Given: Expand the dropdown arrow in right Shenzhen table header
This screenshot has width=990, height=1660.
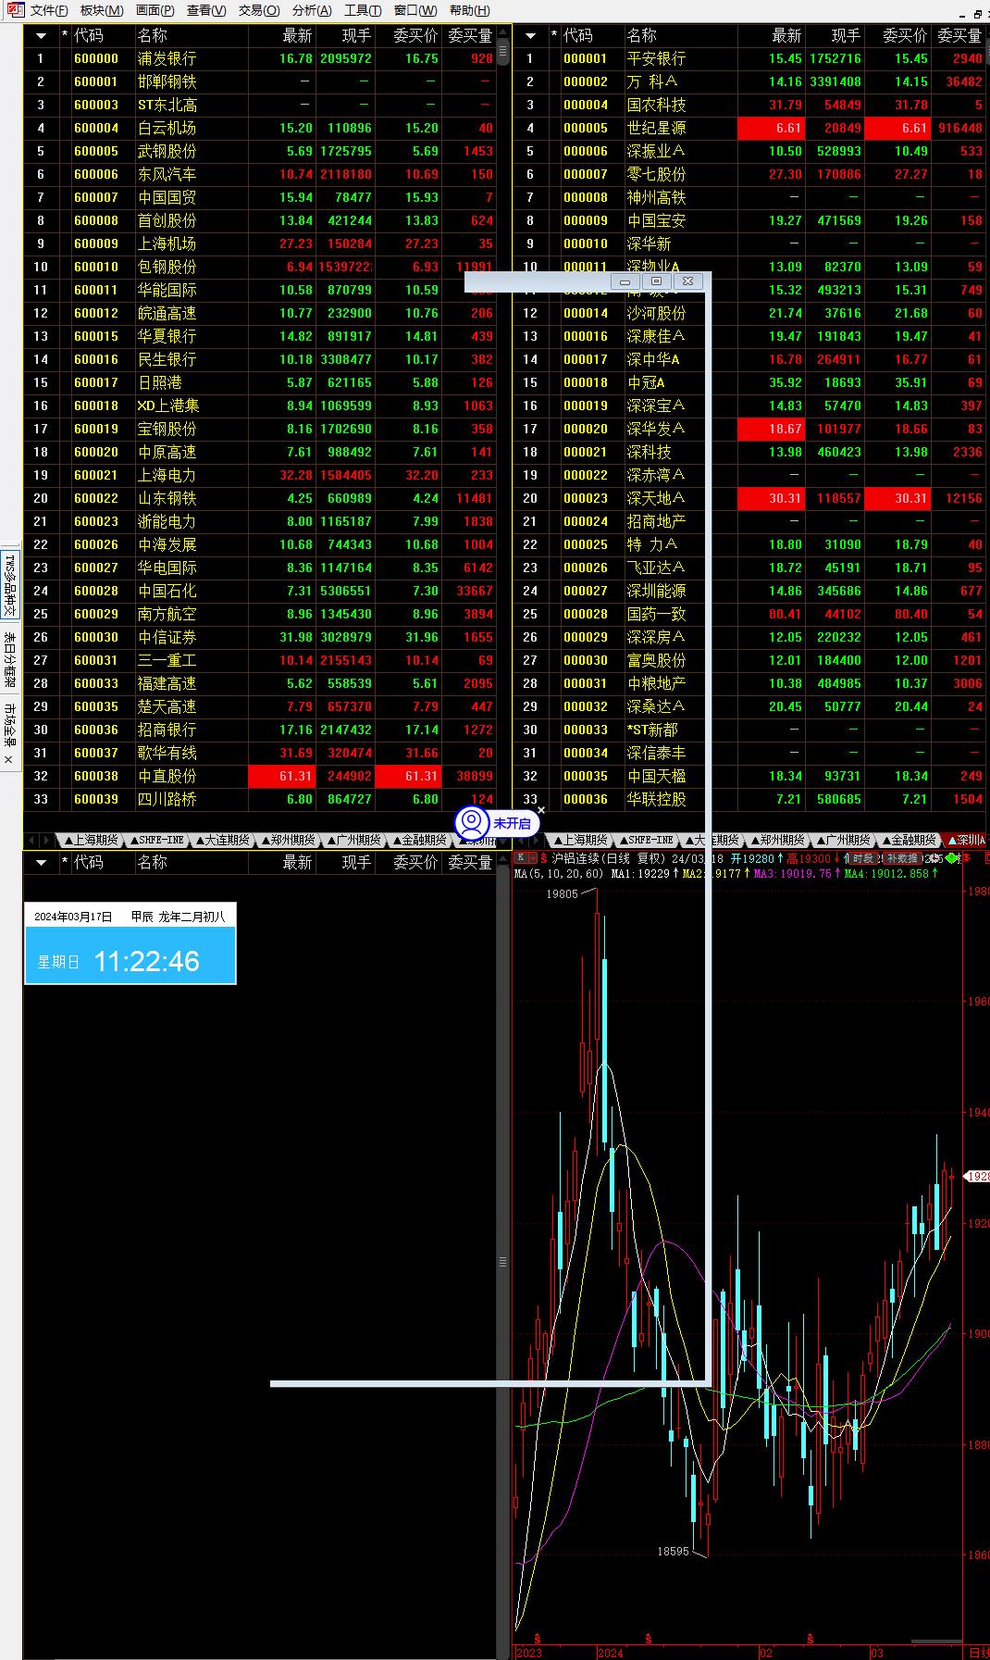Looking at the screenshot, I should (530, 36).
